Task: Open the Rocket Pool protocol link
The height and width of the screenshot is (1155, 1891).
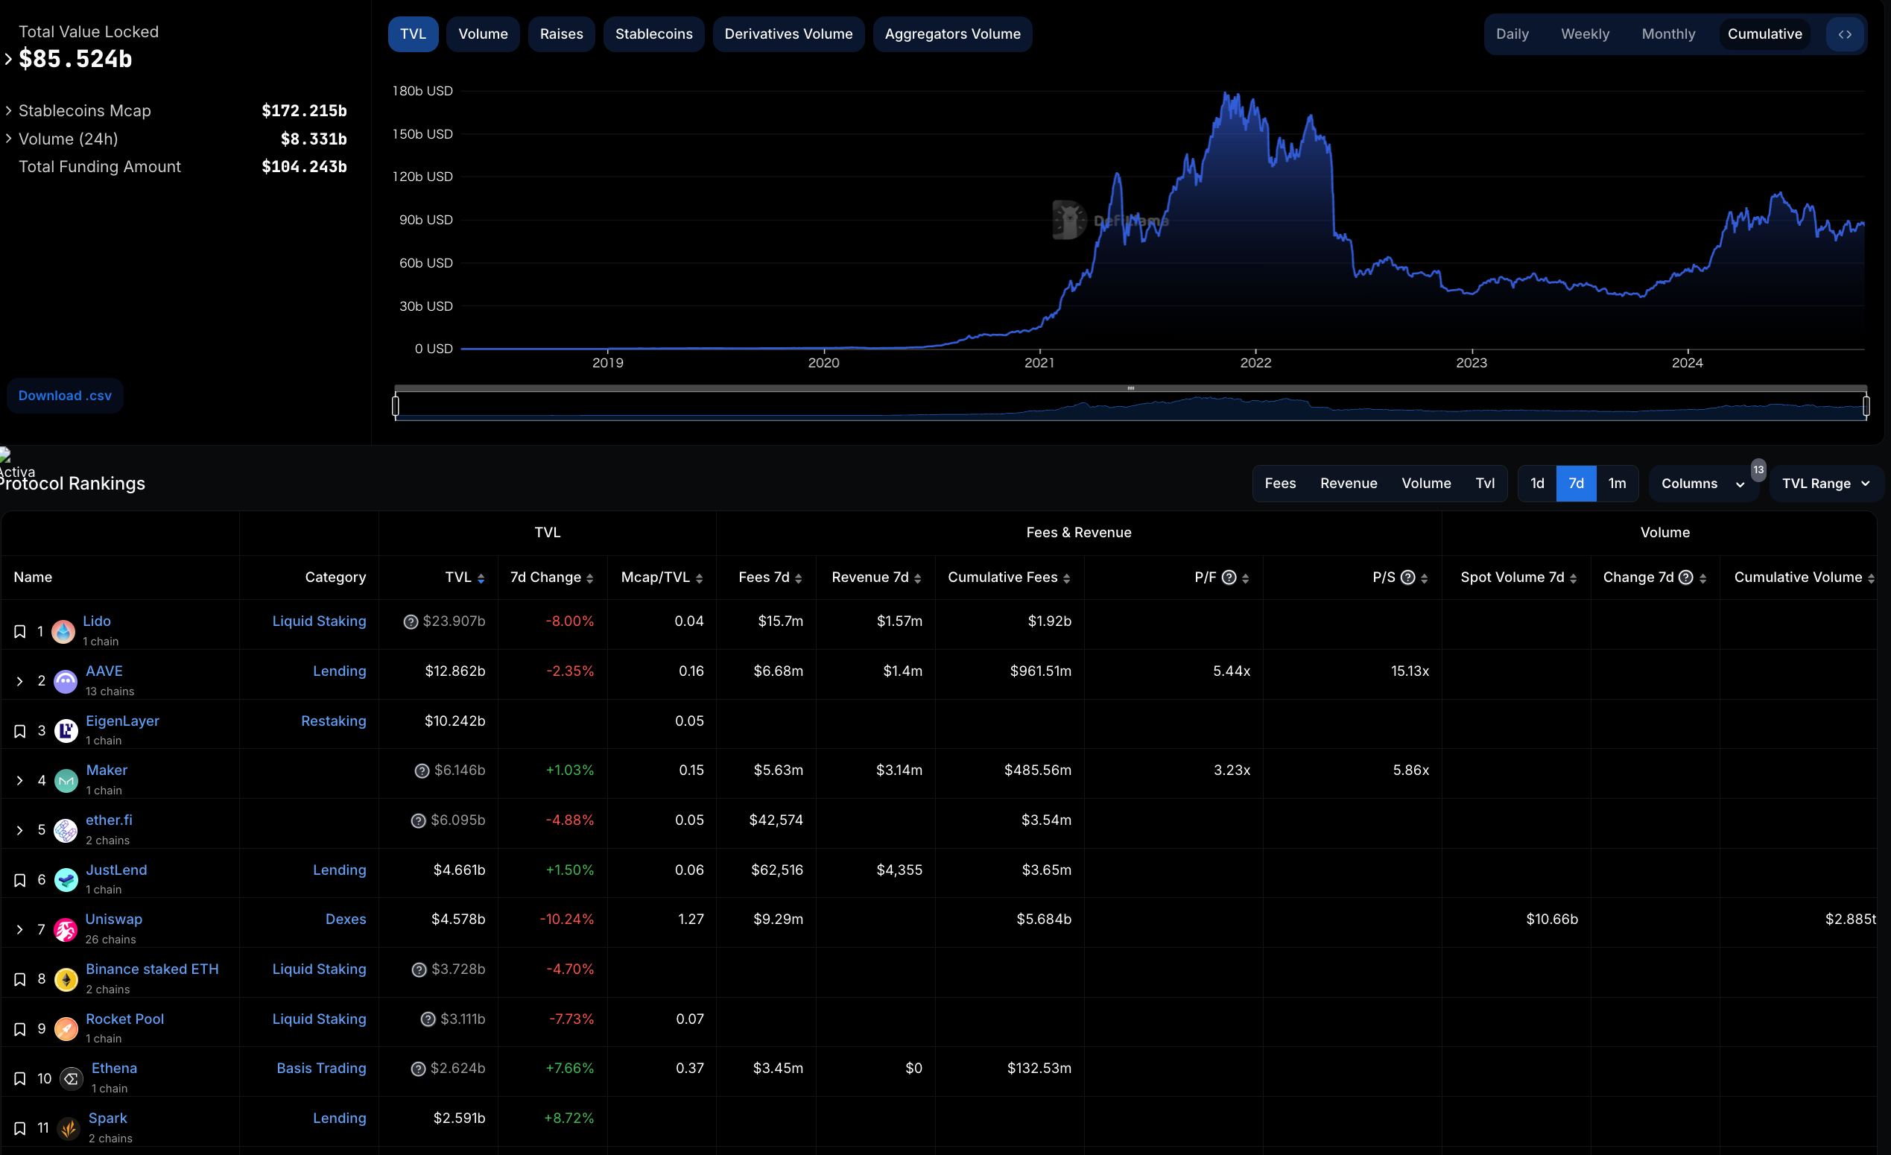Action: [x=124, y=1019]
